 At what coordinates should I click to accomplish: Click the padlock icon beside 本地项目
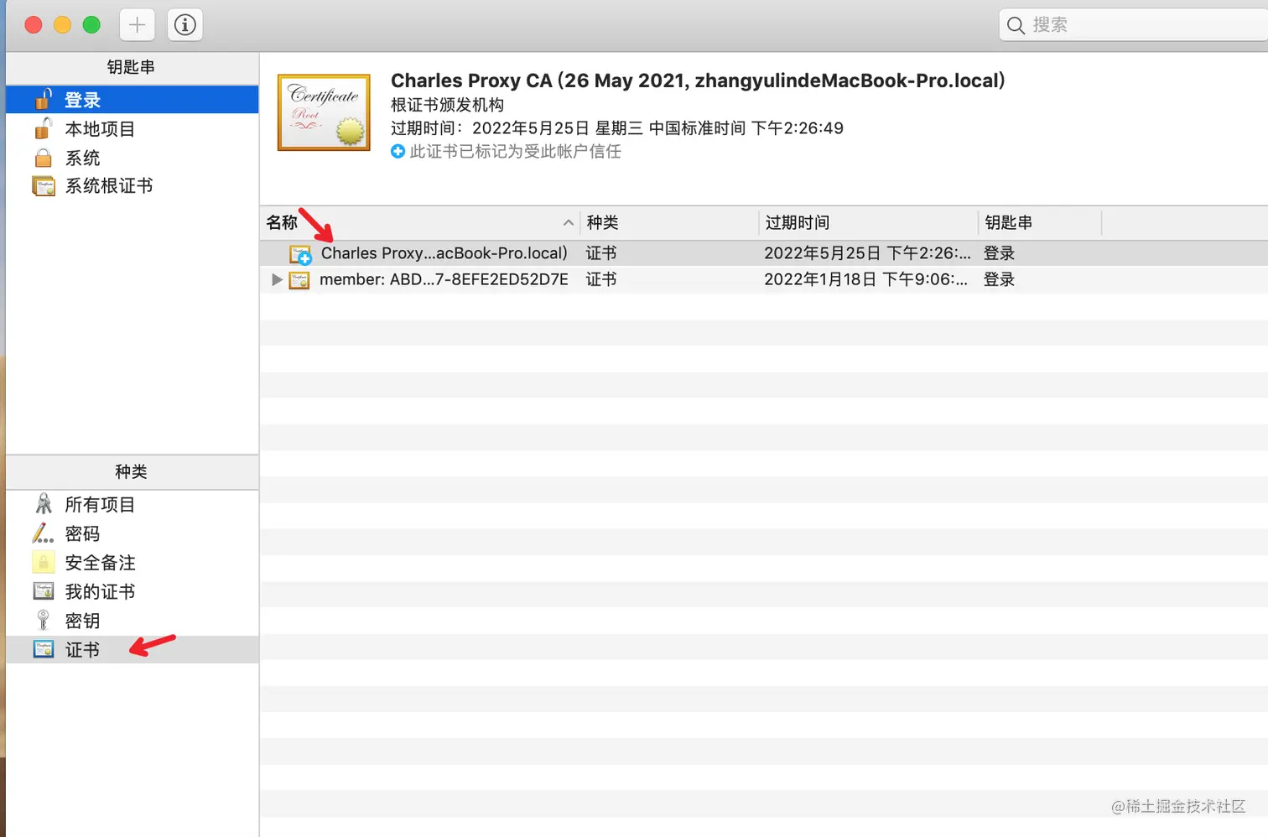point(44,127)
